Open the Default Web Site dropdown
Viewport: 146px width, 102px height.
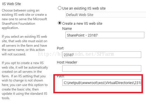(x=106, y=15)
